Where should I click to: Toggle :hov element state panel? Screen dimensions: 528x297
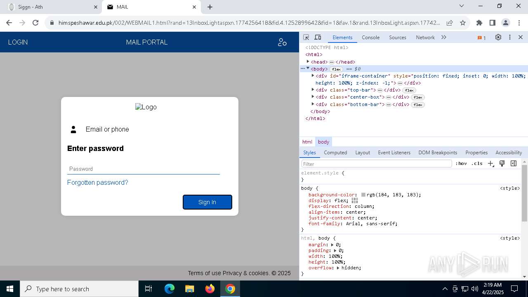point(461,163)
